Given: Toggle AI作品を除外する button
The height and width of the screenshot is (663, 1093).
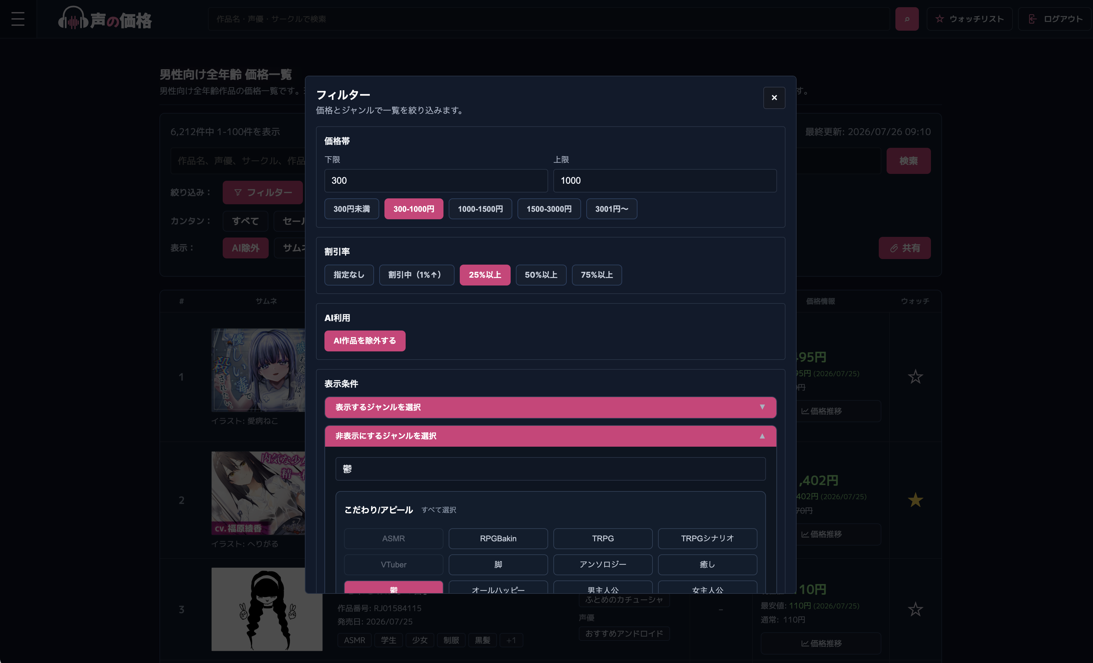Looking at the screenshot, I should click(365, 341).
